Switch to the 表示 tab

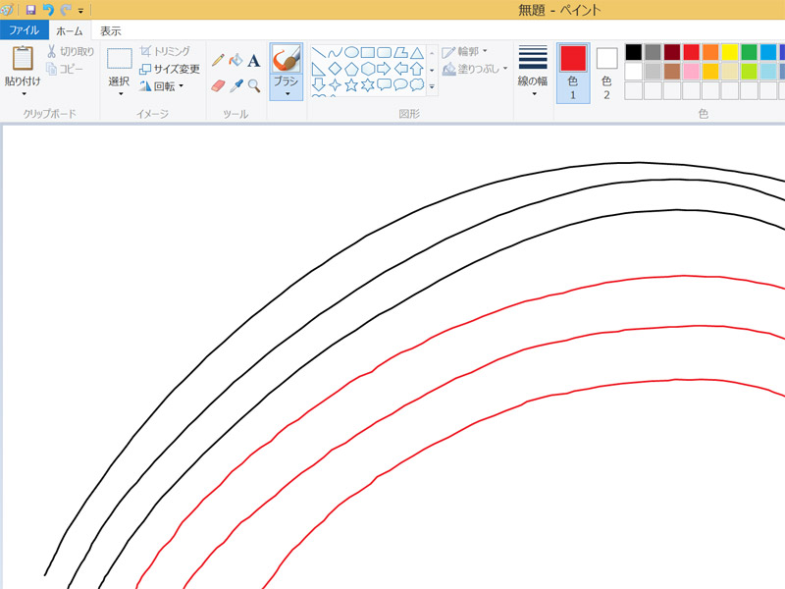(x=111, y=30)
